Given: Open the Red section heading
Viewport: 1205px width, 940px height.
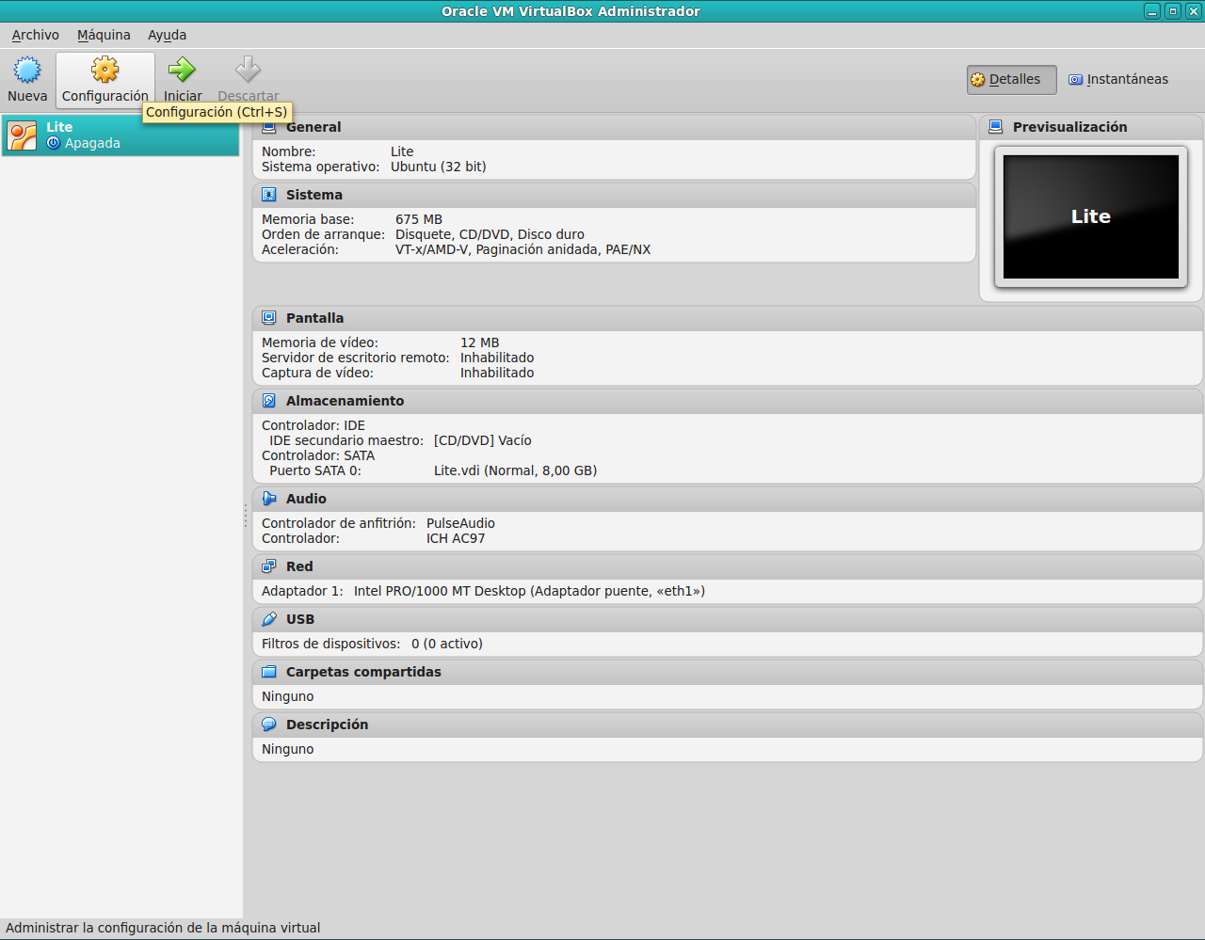Looking at the screenshot, I should [x=299, y=566].
